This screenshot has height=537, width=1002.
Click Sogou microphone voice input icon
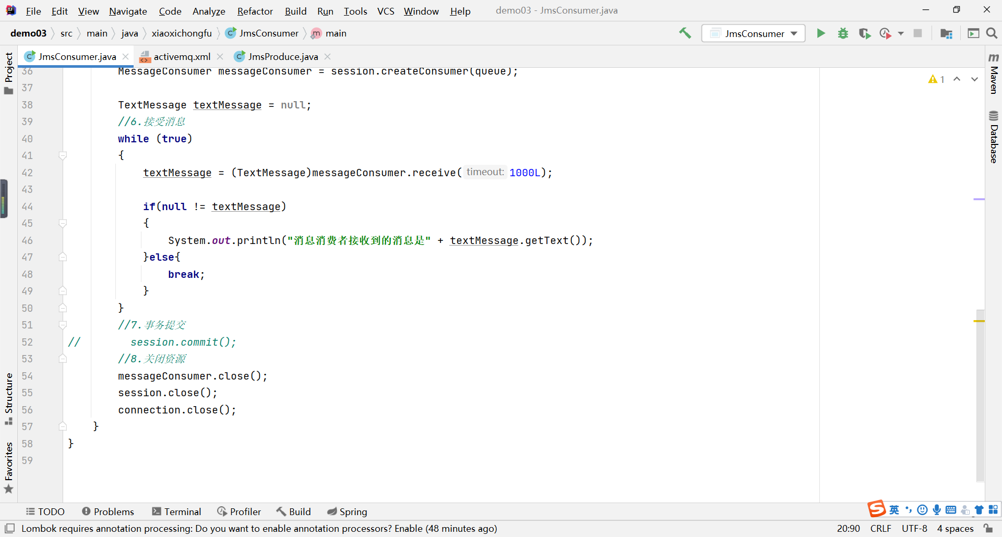click(x=937, y=510)
